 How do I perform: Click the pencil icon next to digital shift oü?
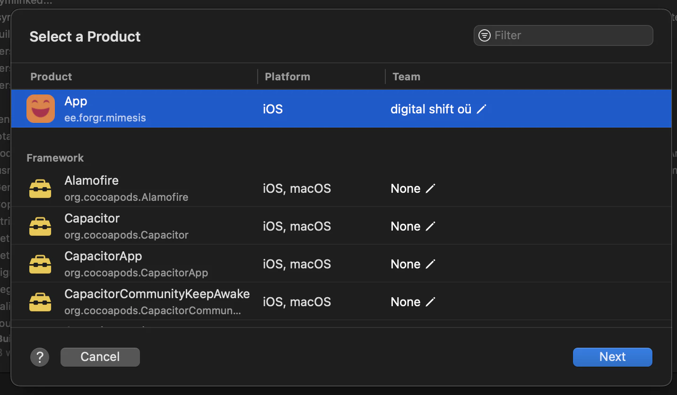click(482, 109)
